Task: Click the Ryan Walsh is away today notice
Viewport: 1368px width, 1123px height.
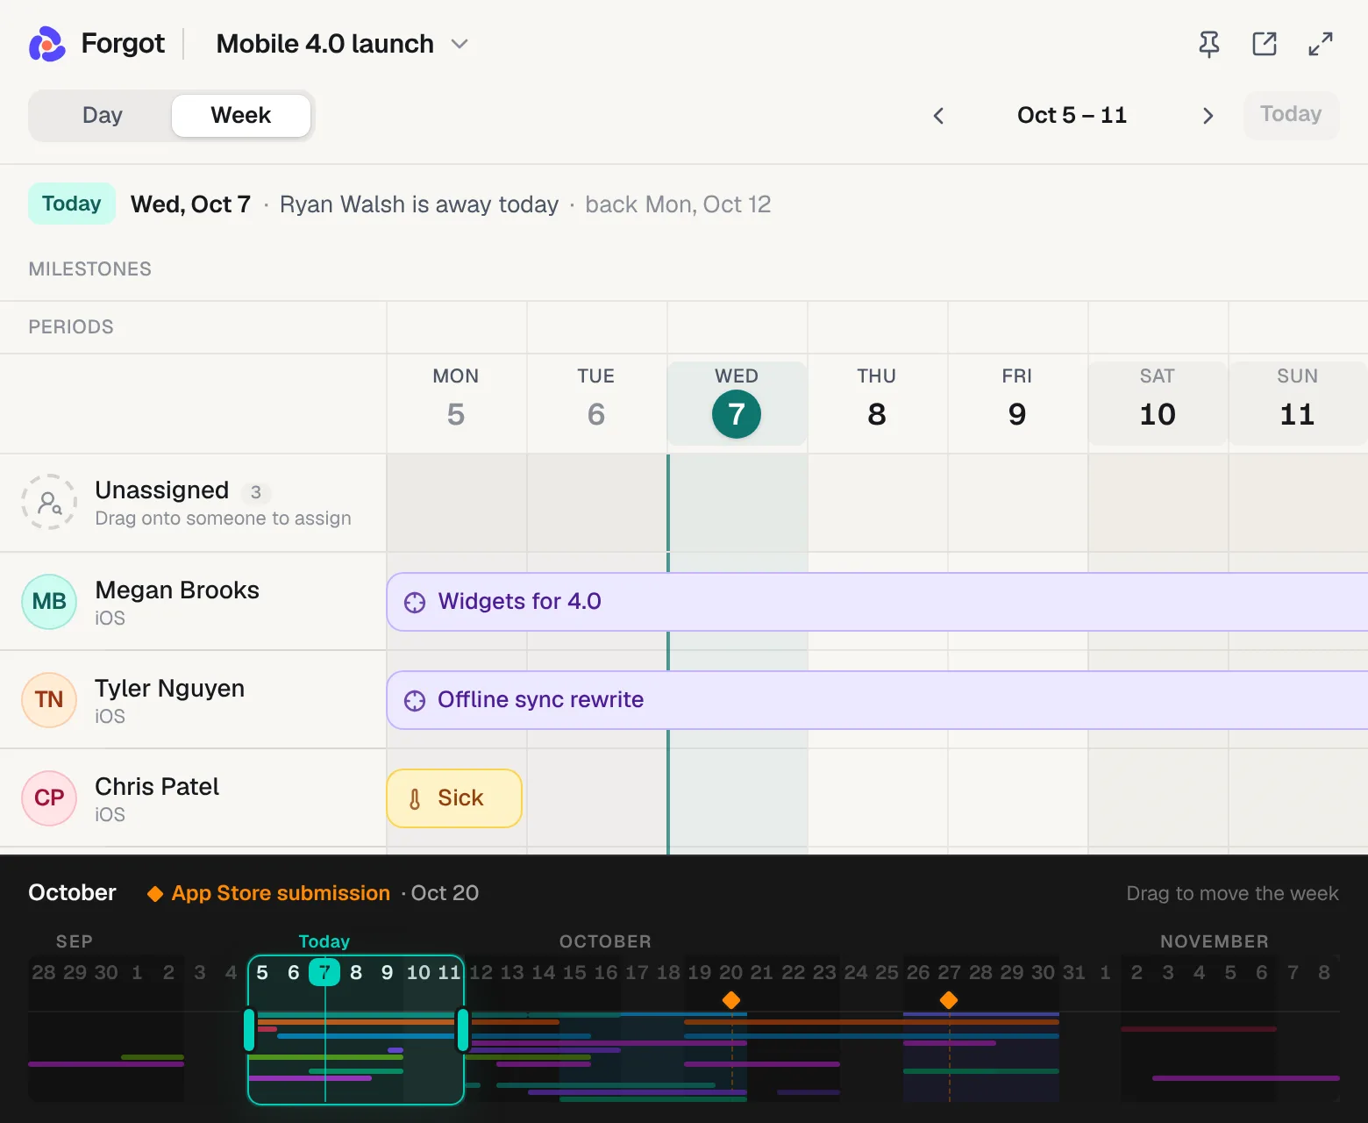Action: tap(419, 204)
